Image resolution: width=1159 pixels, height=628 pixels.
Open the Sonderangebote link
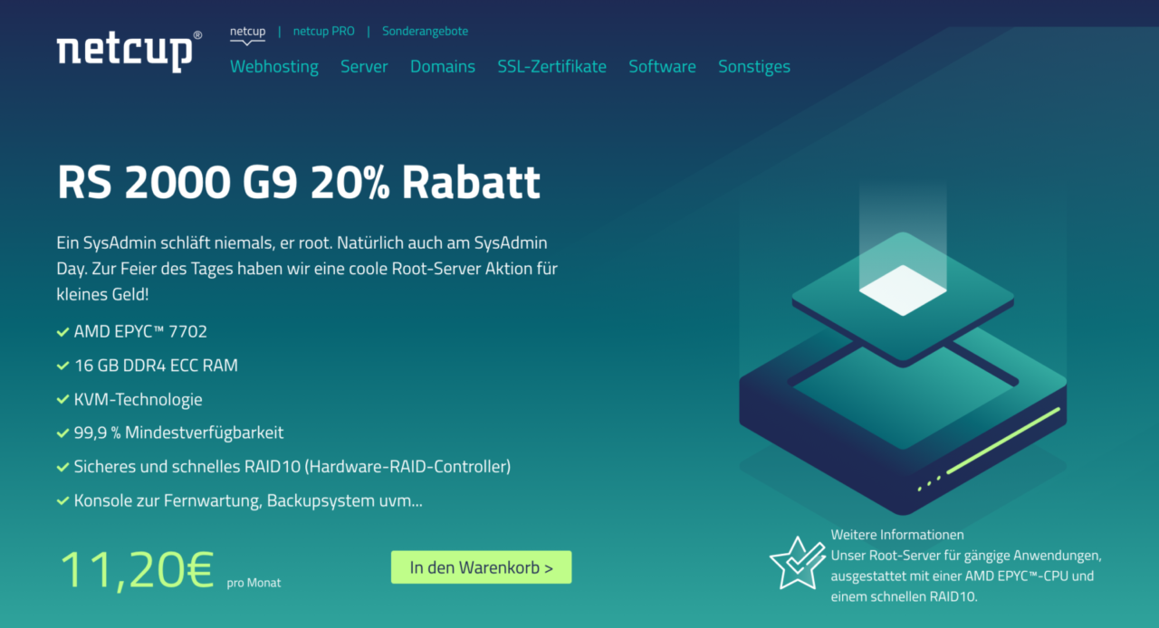(425, 32)
